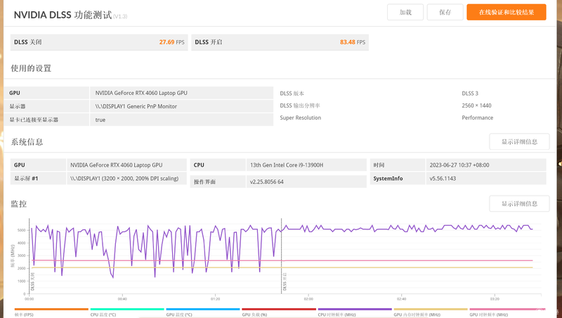This screenshot has height=318, width=562.
Task: Select the DLSS 开启 83.48 FPS result
Action: coord(280,42)
